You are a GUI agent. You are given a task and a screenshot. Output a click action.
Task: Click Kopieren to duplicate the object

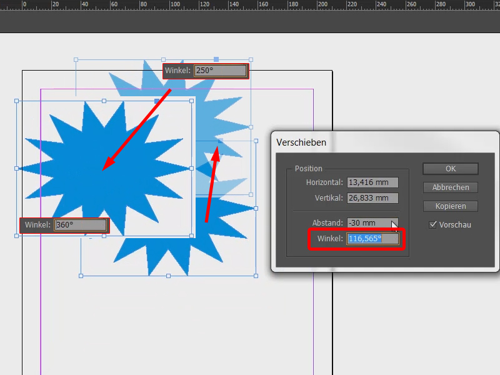click(450, 206)
